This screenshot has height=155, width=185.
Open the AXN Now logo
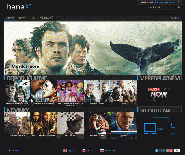(x=159, y=94)
